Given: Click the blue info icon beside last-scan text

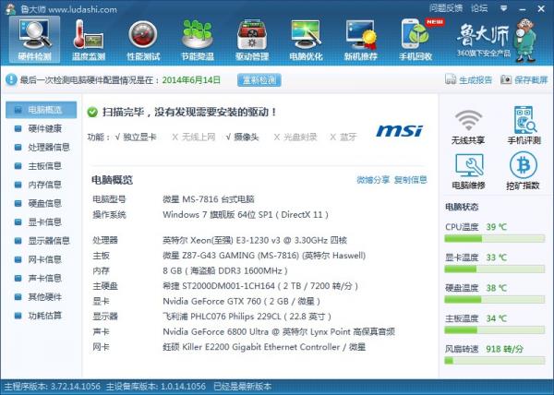Looking at the screenshot, I should point(11,79).
